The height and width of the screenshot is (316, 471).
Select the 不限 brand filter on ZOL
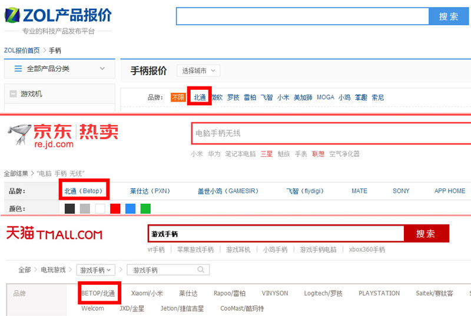[178, 98]
